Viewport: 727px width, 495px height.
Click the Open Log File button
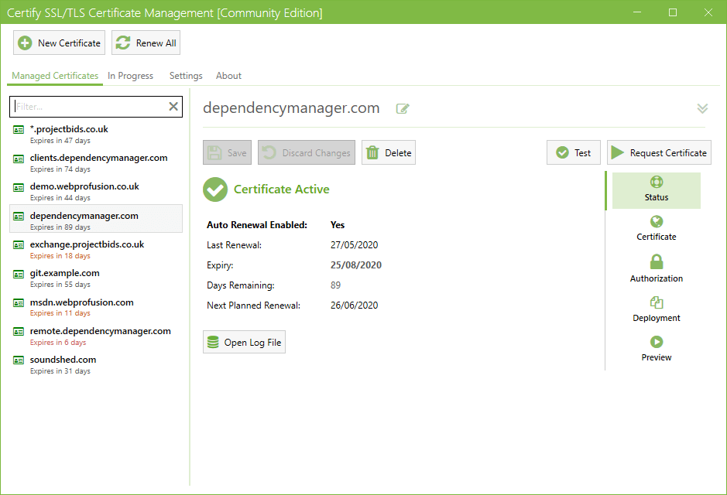(x=245, y=342)
